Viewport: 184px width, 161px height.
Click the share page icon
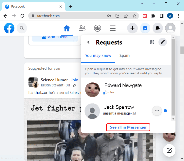pyautogui.click(x=126, y=16)
